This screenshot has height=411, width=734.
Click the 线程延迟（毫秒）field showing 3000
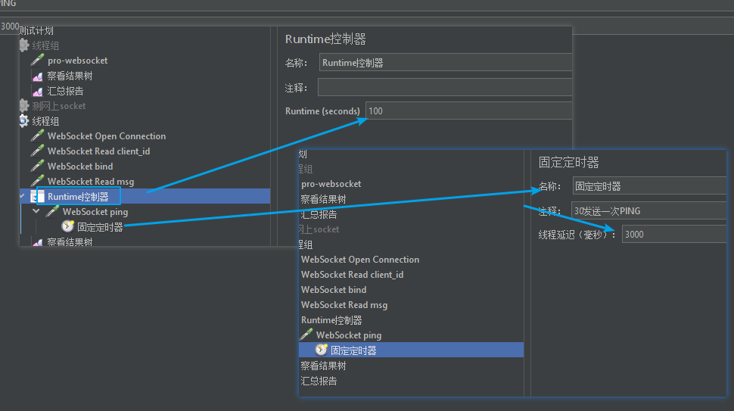(674, 234)
